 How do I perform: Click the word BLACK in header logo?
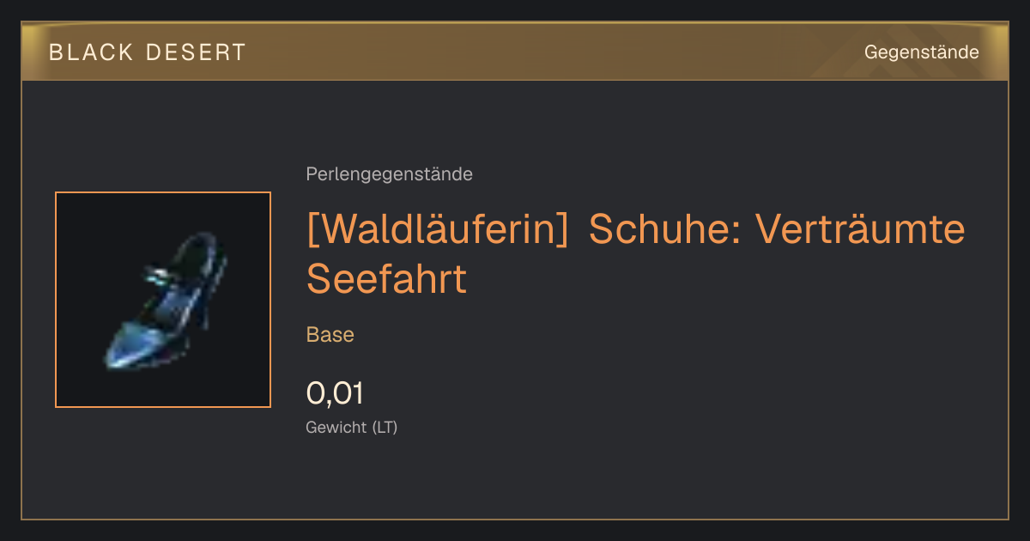point(91,52)
